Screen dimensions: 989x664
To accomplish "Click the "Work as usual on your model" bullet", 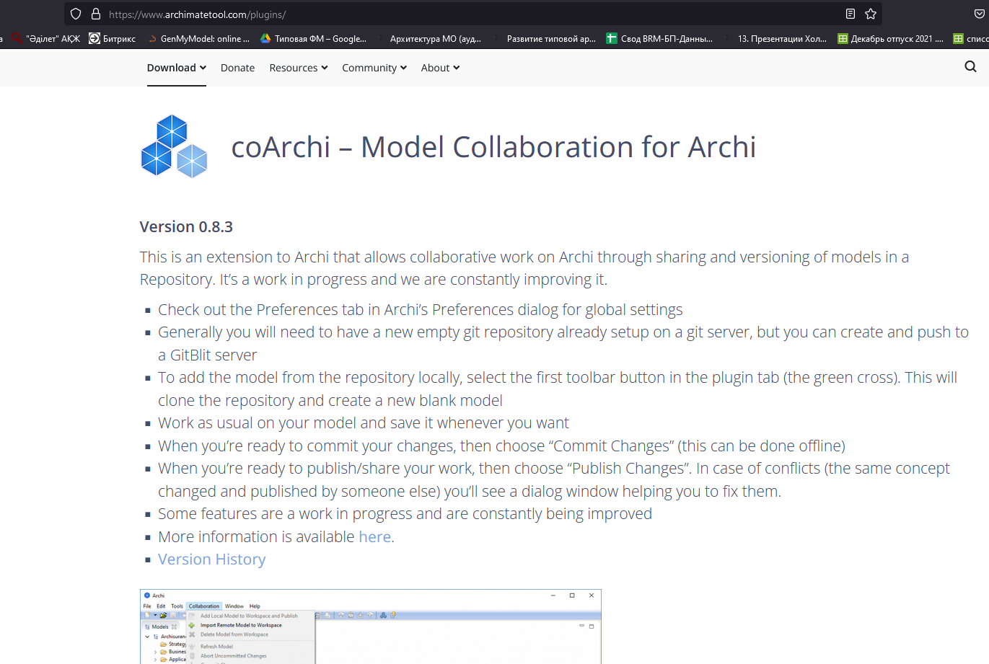I will 364,423.
